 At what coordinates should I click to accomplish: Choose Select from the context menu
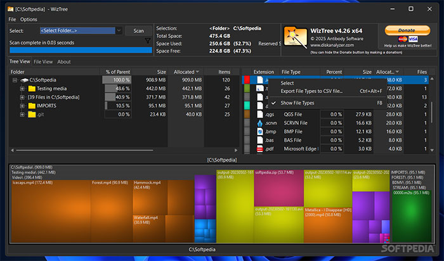pyautogui.click(x=326, y=83)
